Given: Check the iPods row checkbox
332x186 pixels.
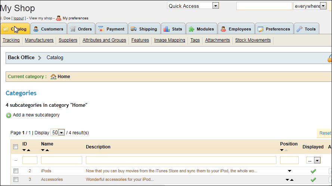Looking at the screenshot, I should [16, 171].
